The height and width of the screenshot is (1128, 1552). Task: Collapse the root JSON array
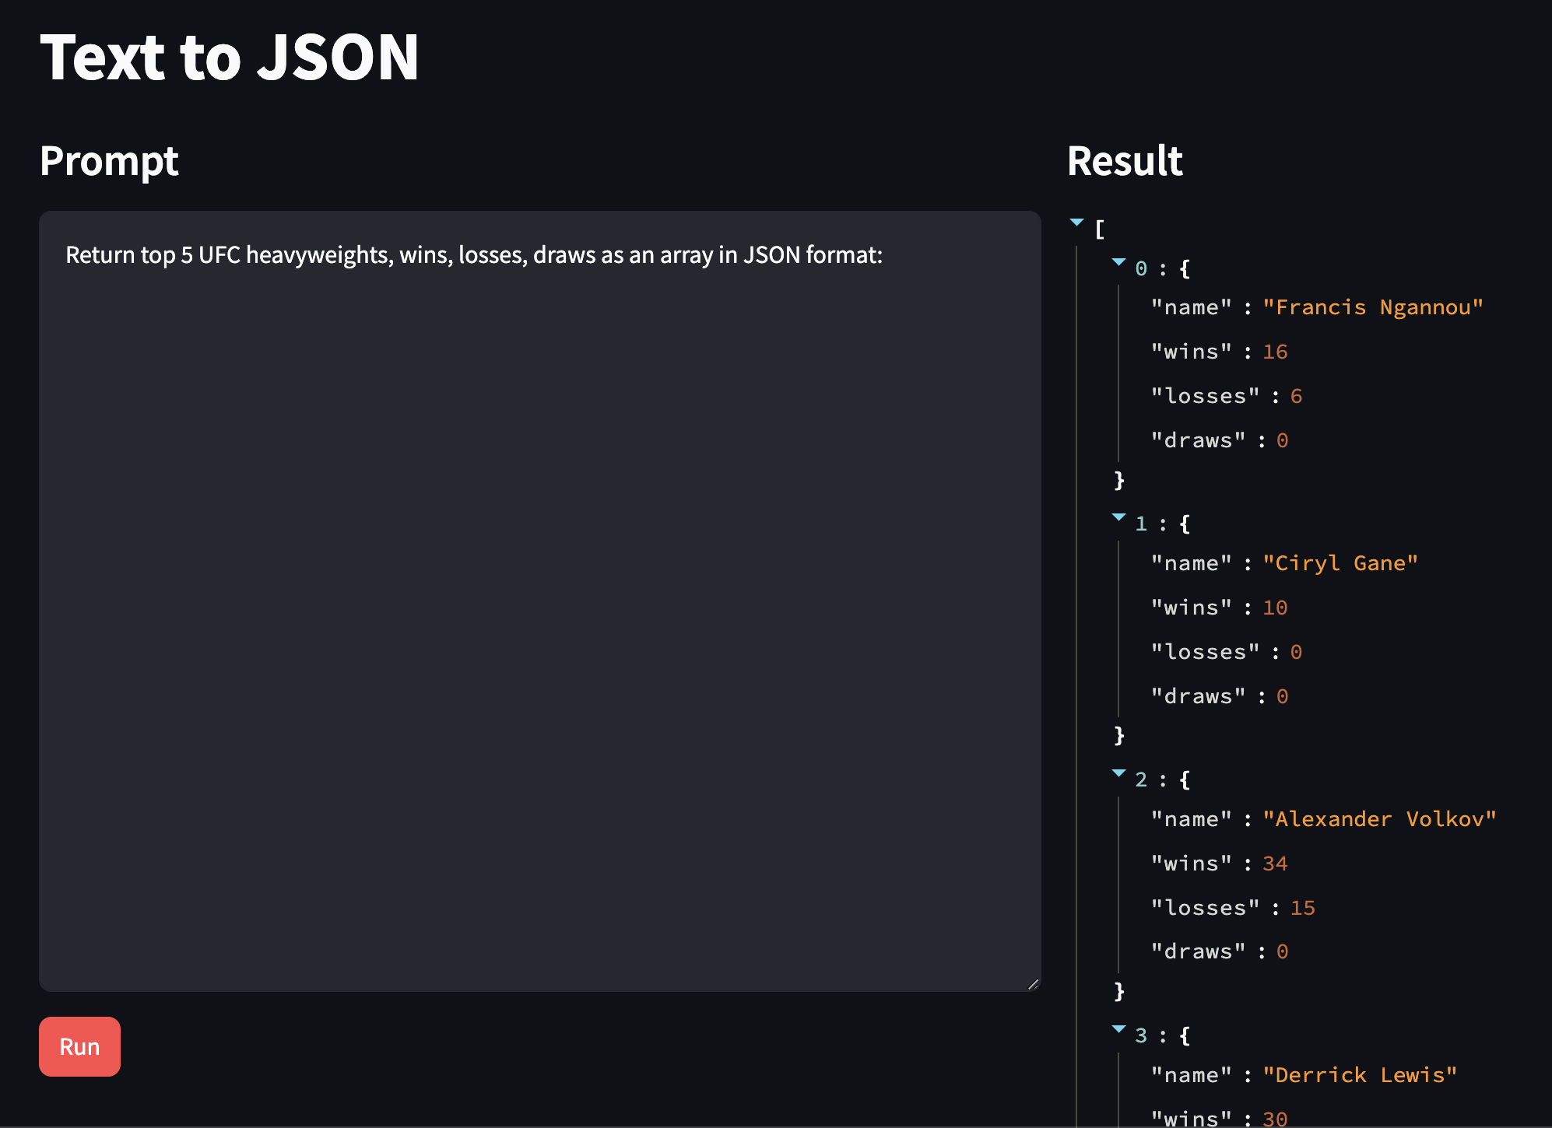pyautogui.click(x=1076, y=223)
